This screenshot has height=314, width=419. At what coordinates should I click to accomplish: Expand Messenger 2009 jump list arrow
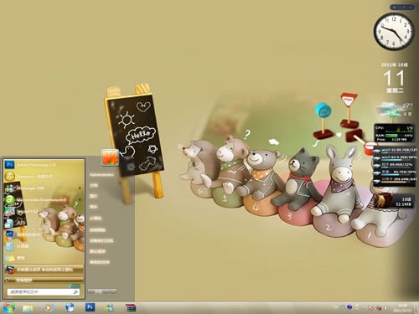tap(80, 188)
